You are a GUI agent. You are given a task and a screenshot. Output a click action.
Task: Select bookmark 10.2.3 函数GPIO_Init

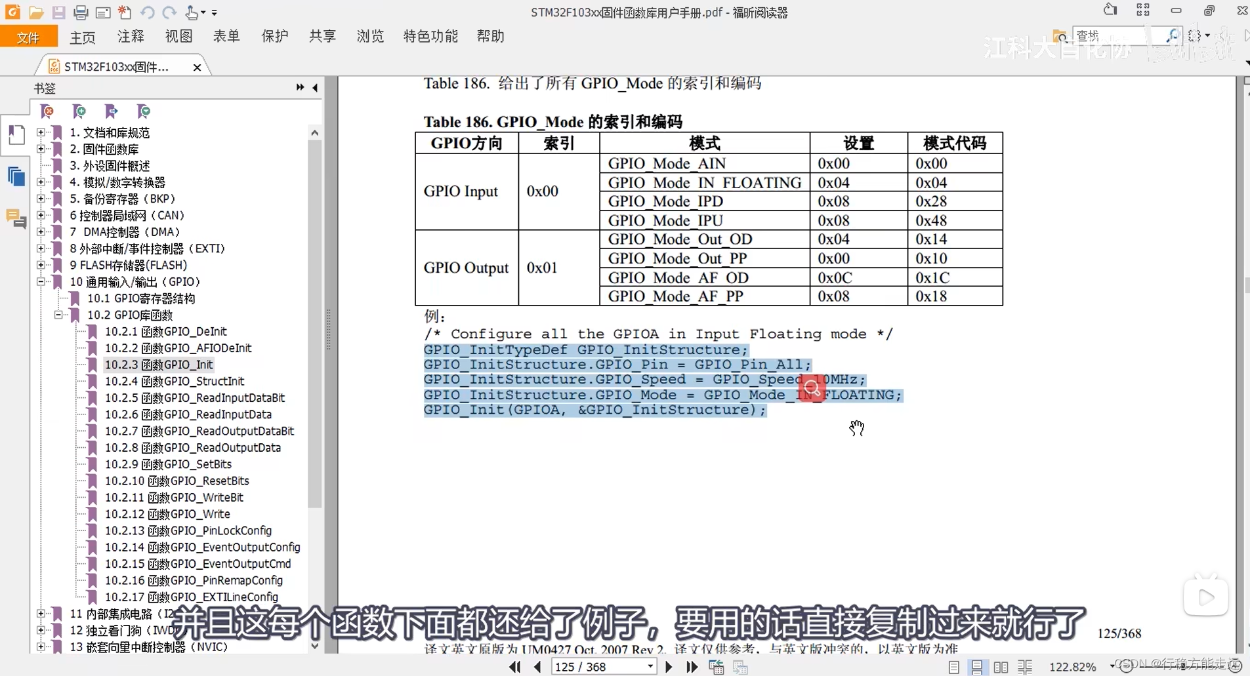[x=159, y=365]
